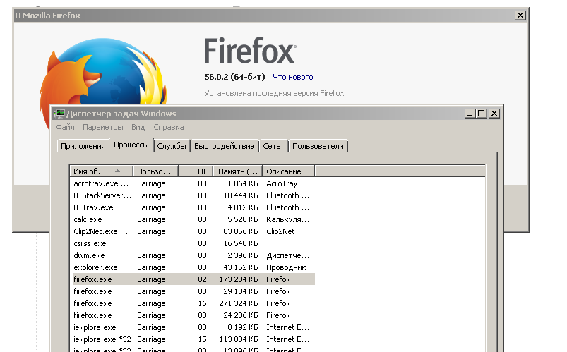Open the Вид menu
Screen dimensions: 567x352
138,127
